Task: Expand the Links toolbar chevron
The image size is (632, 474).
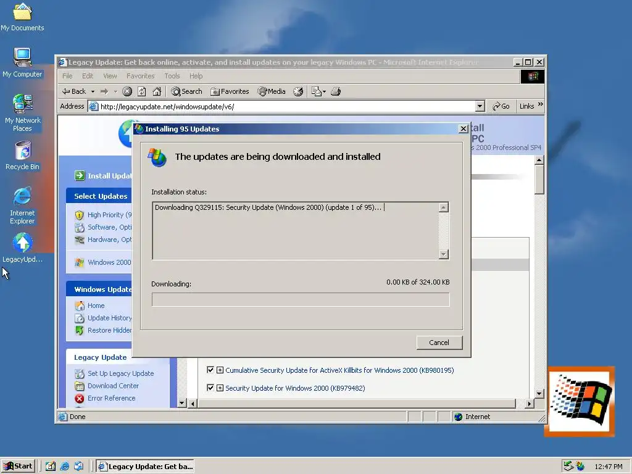Action: point(541,104)
